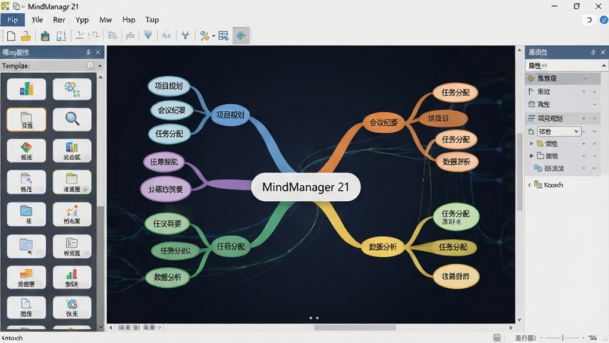Select the colorful gears template thumbnail
Viewport: 609px width, 343px height.
point(72,89)
